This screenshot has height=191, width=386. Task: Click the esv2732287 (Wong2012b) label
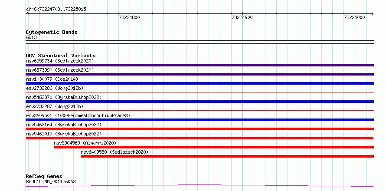[x=55, y=106]
